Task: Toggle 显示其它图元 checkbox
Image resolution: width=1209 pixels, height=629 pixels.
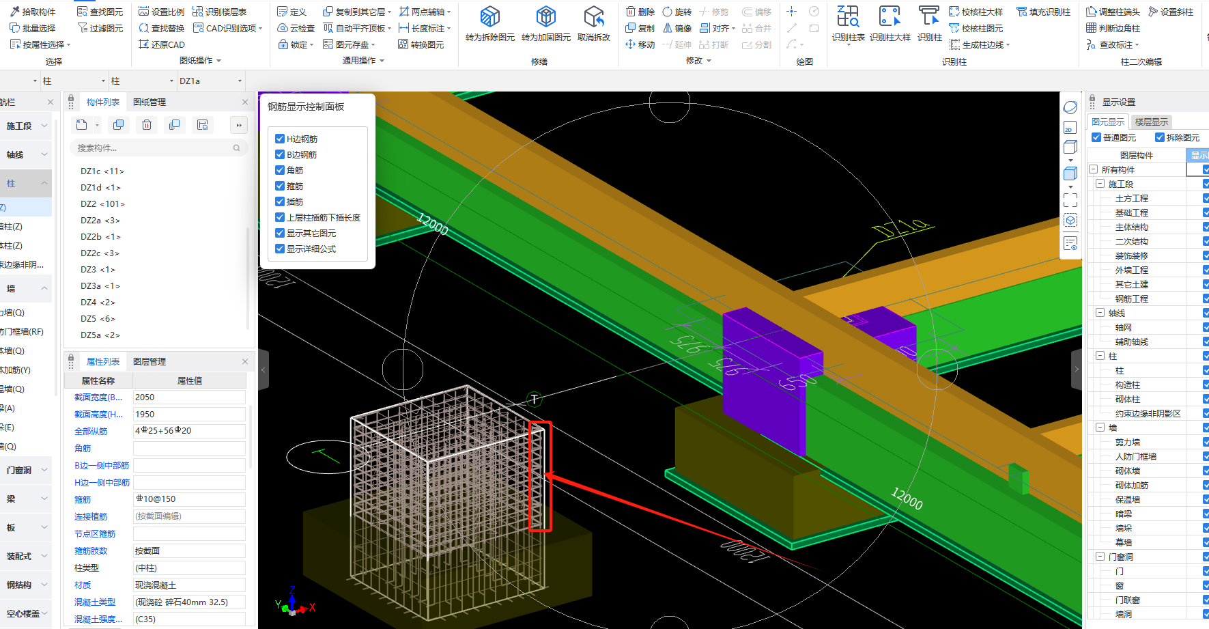Action: [x=280, y=233]
